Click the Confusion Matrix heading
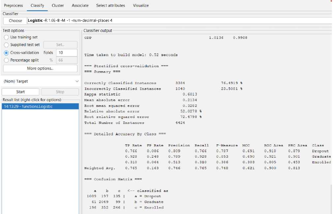This screenshot has width=333, height=214. (x=113, y=179)
